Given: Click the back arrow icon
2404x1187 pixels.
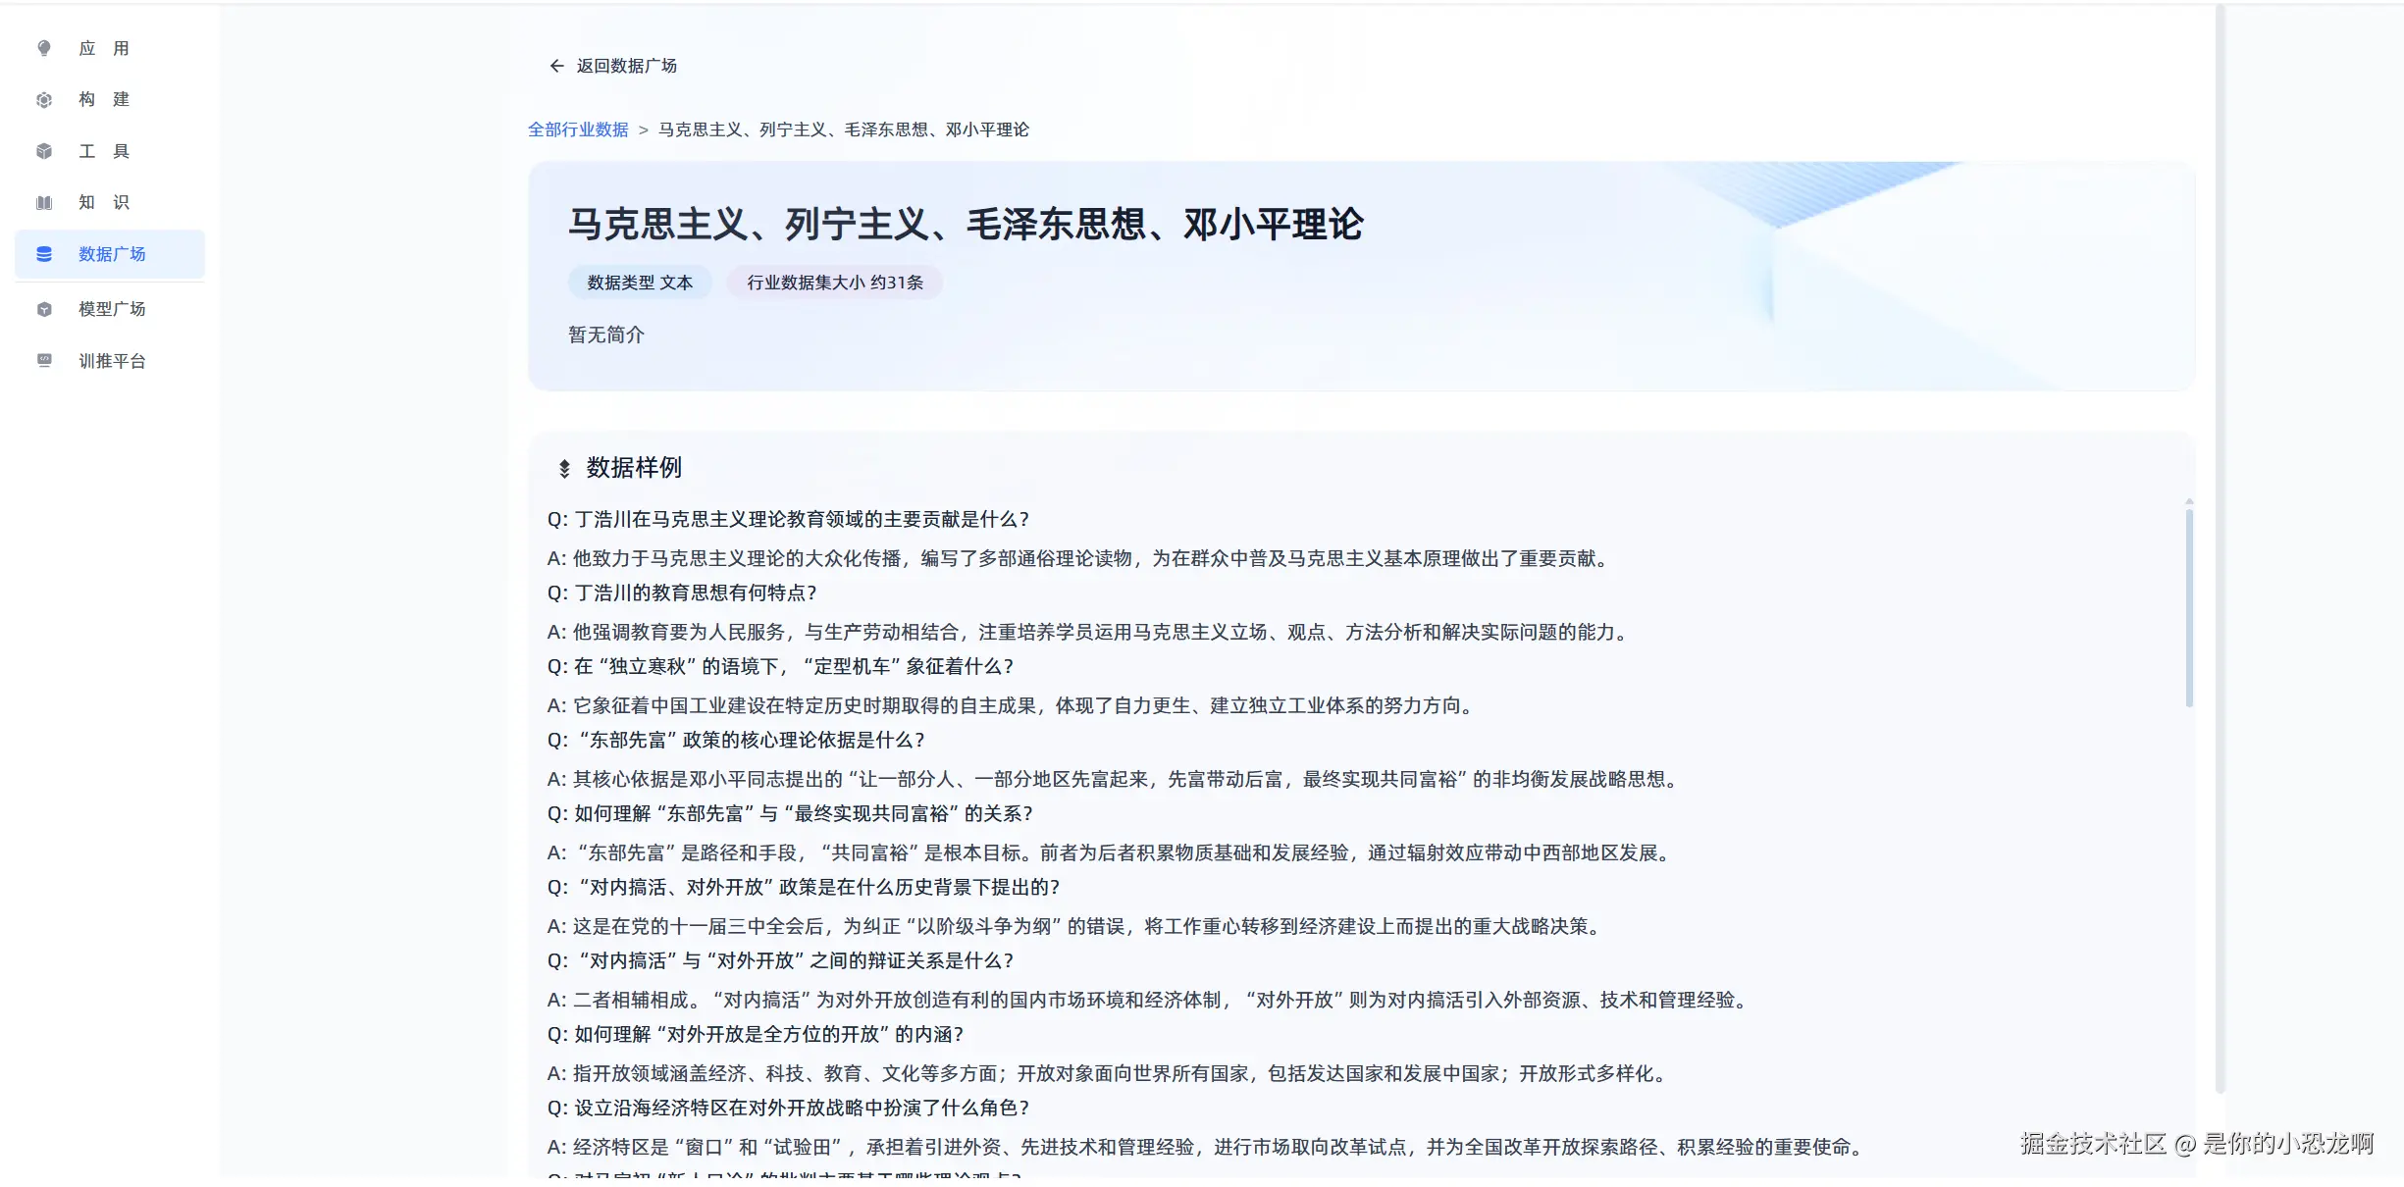Looking at the screenshot, I should (x=556, y=66).
